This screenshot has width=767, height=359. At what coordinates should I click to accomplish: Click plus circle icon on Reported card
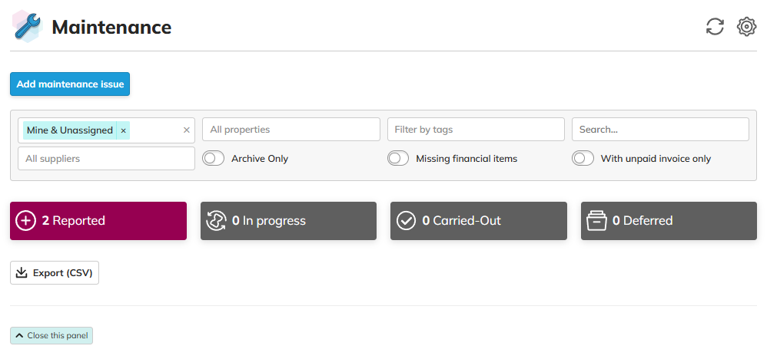(25, 221)
